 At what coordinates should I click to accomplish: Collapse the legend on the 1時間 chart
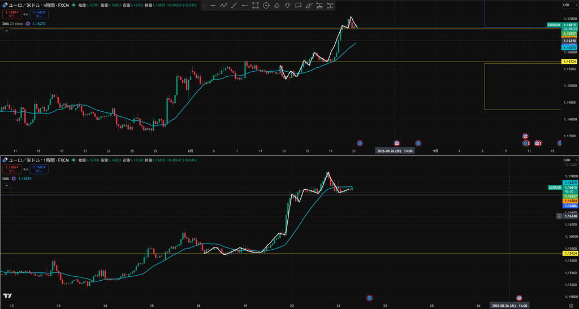pos(7,186)
